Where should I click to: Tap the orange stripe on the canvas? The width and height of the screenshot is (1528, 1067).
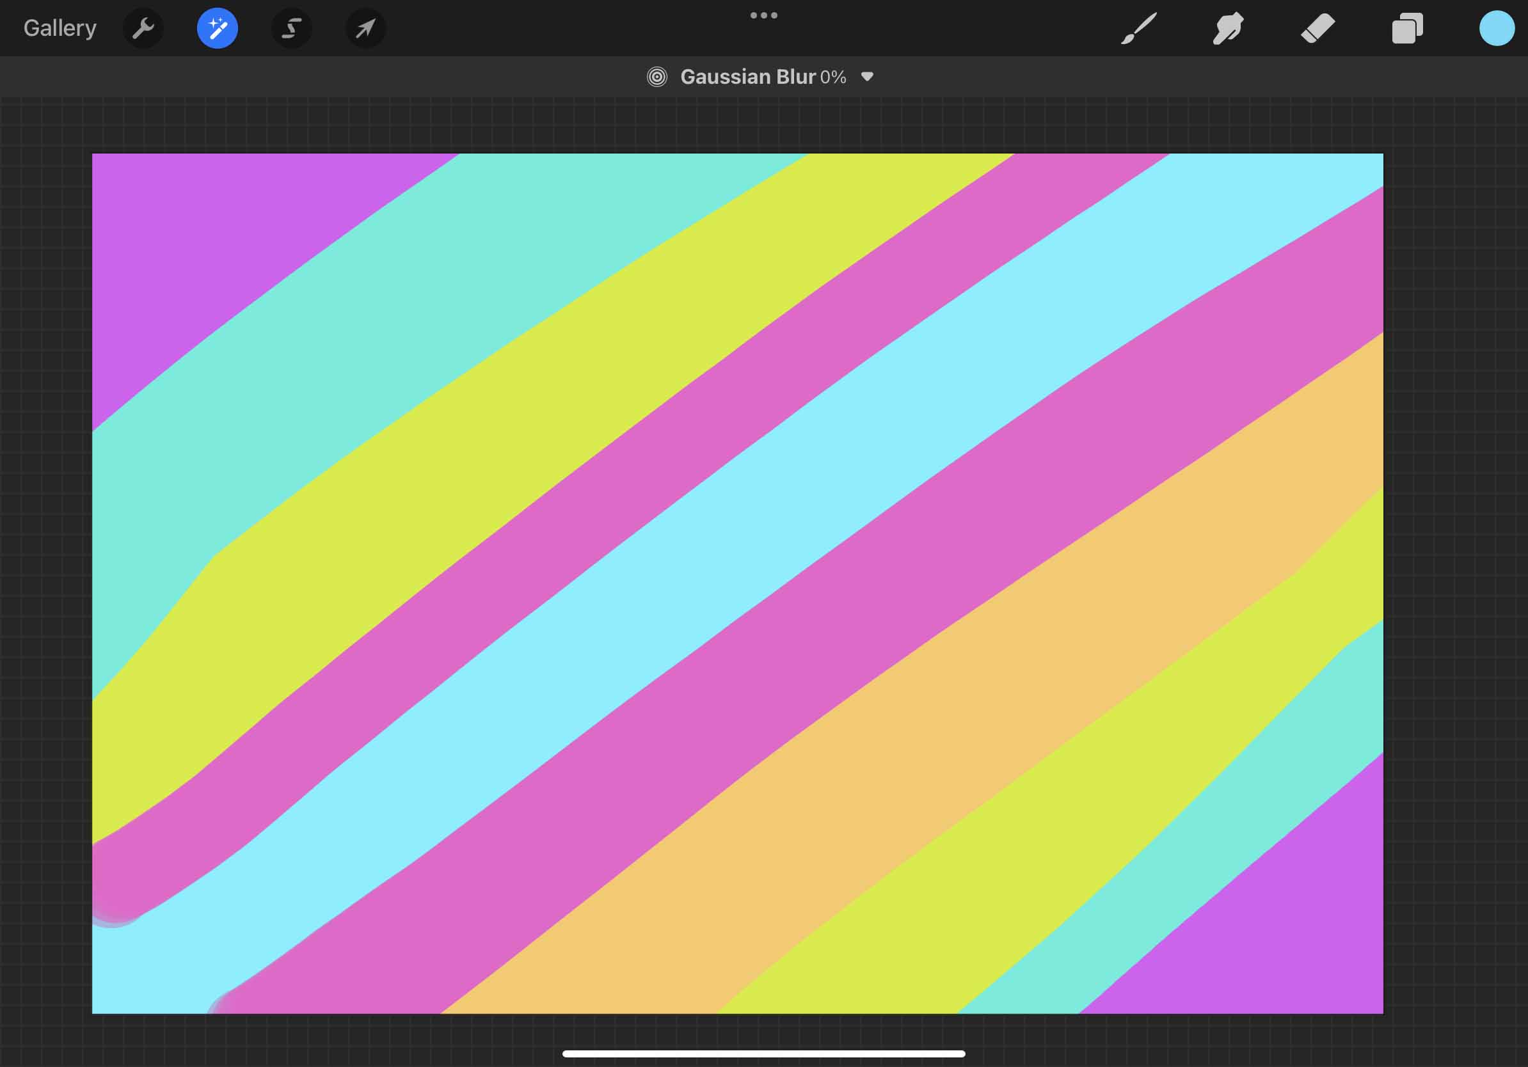(x=998, y=699)
